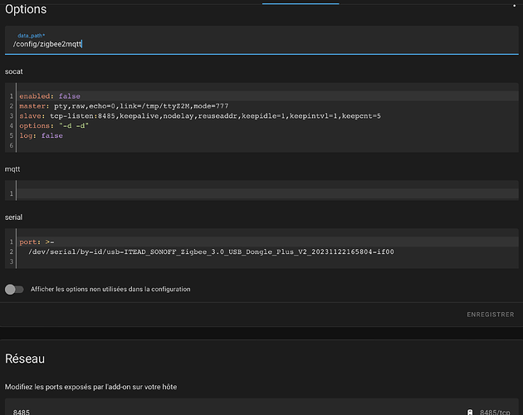Edit the 8485 port input field

261,408
